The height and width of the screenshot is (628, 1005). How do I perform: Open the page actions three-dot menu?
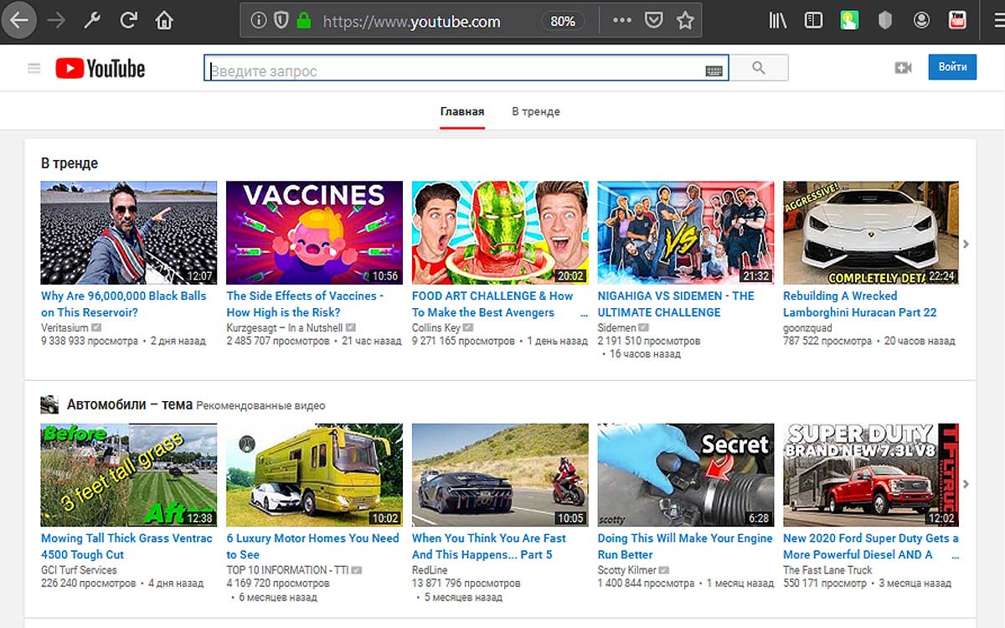coord(621,21)
